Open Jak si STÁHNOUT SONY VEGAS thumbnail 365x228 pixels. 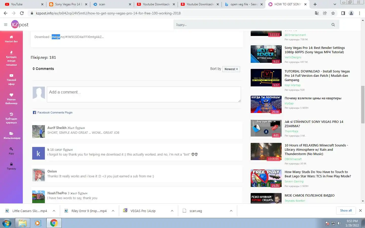pos(266,128)
